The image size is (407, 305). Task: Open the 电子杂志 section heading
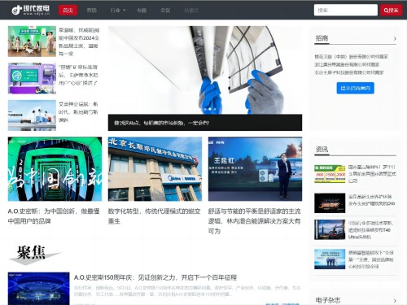coord(328,300)
